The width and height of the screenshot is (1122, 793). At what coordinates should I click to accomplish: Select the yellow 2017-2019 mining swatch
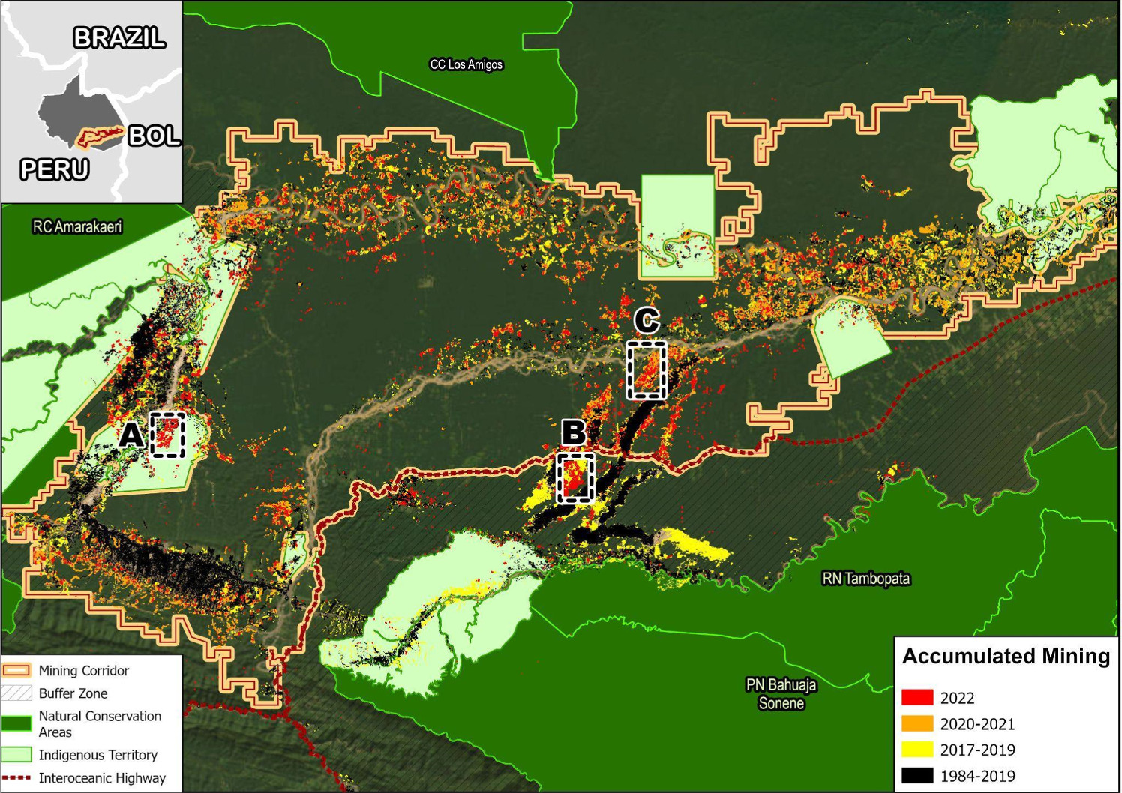(x=917, y=750)
